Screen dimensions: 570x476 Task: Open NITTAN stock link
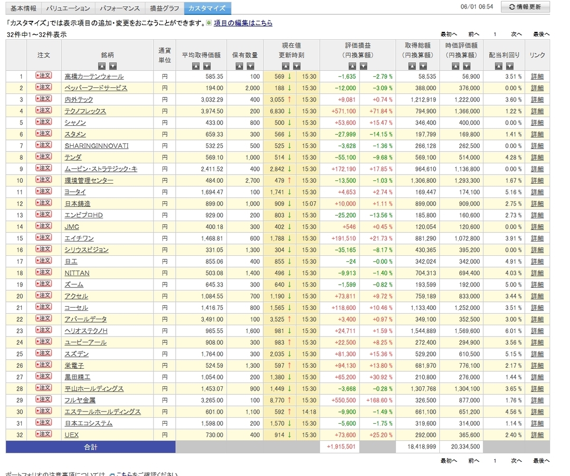pyautogui.click(x=77, y=273)
